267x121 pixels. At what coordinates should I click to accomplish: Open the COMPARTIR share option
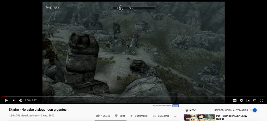tap(139, 116)
